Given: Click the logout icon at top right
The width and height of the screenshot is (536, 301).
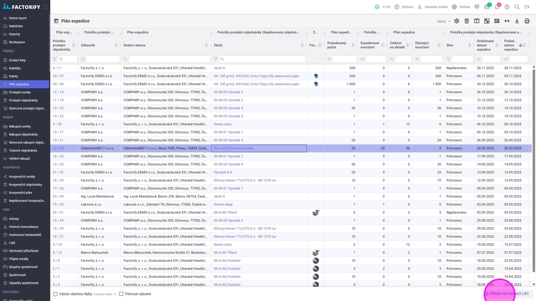Looking at the screenshot, I should tap(527, 7).
